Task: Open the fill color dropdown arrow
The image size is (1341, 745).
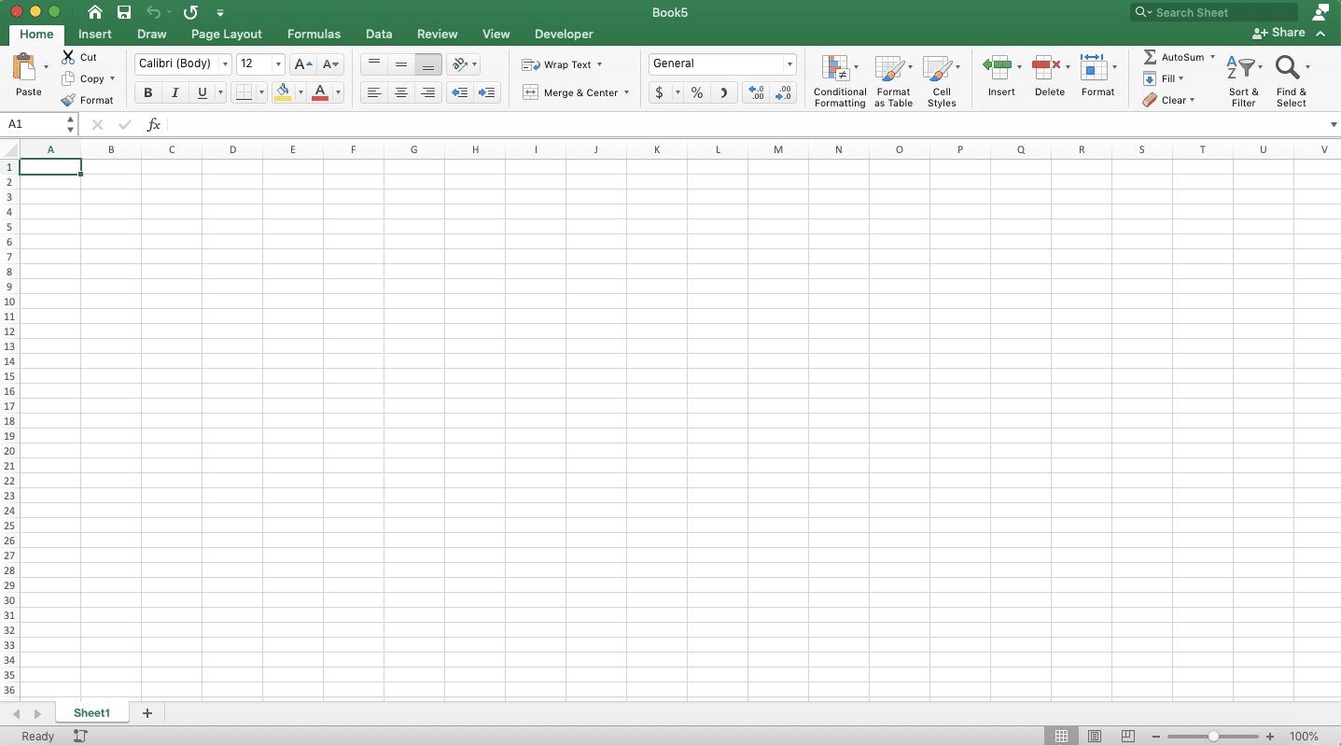Action: click(300, 92)
